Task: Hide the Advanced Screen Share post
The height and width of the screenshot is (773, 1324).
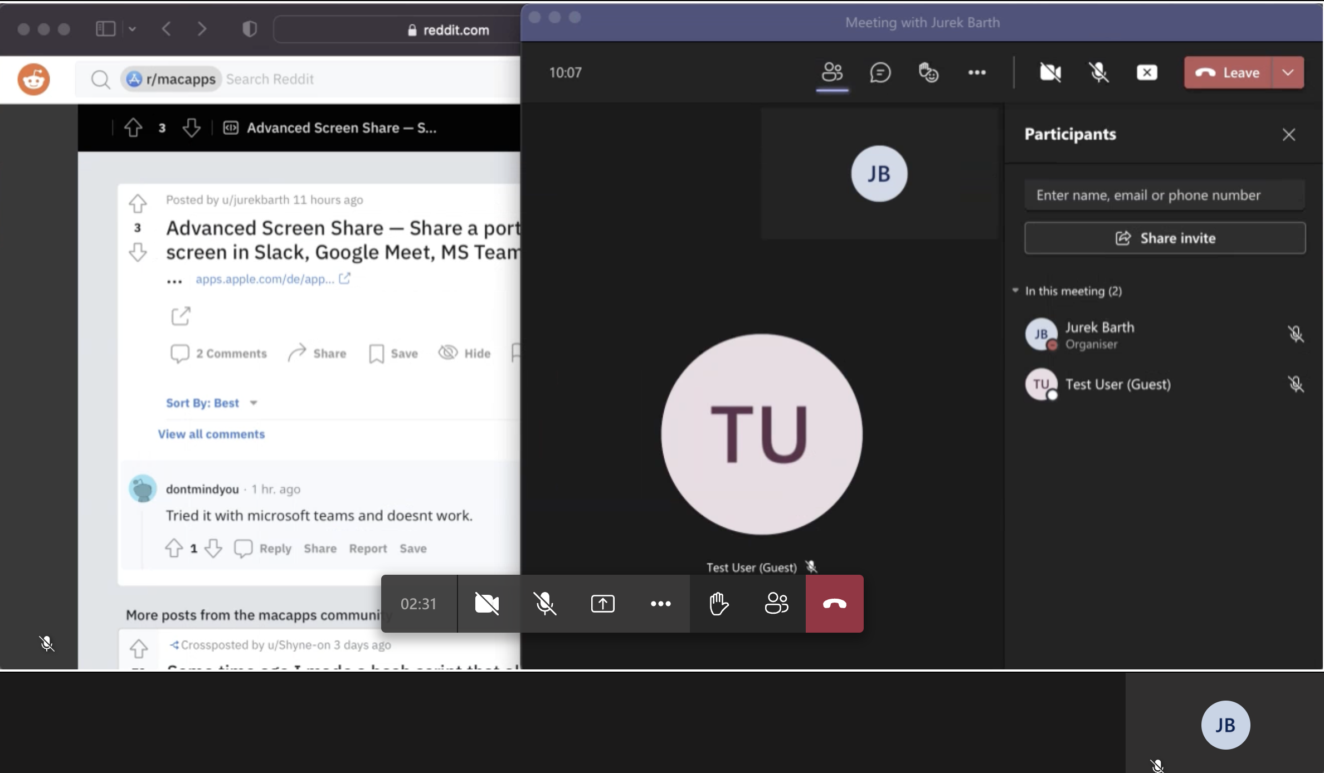Action: click(x=464, y=353)
